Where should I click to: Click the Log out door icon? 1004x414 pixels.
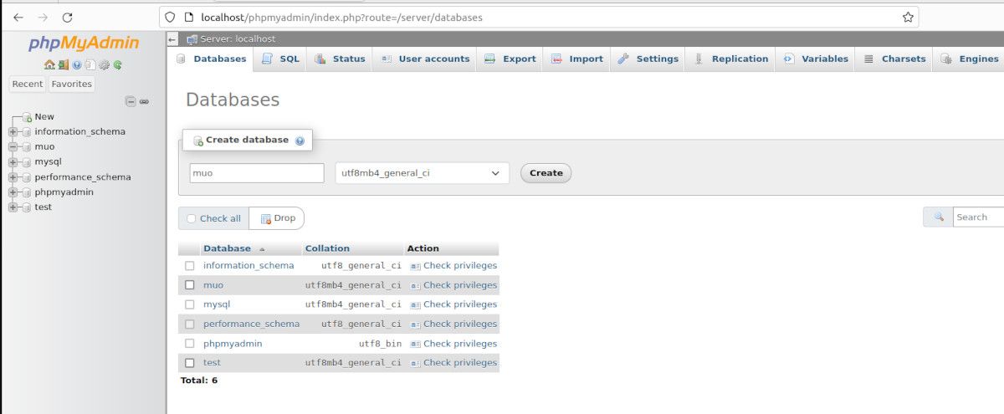coord(63,64)
